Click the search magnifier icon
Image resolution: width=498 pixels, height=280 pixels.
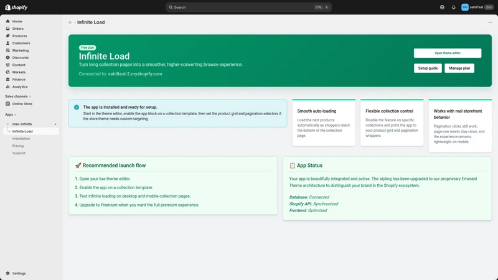[171, 7]
